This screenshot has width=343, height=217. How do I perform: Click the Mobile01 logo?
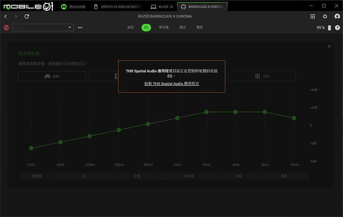pos(29,7)
